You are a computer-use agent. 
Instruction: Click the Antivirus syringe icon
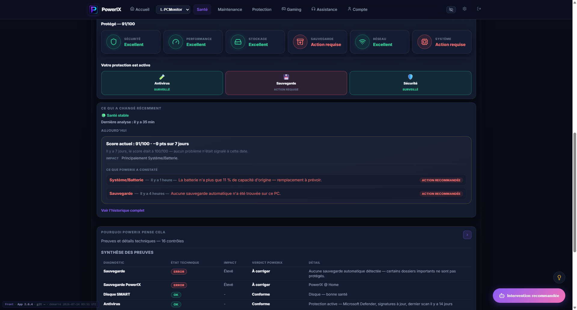(162, 77)
